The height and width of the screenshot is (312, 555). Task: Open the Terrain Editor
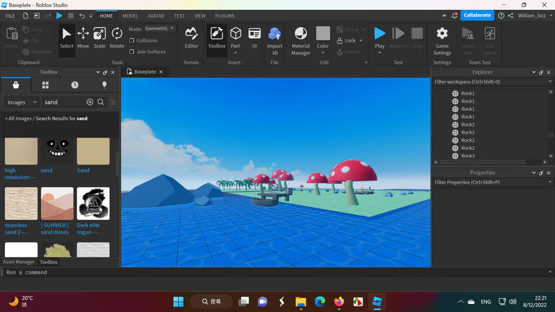pyautogui.click(x=192, y=38)
